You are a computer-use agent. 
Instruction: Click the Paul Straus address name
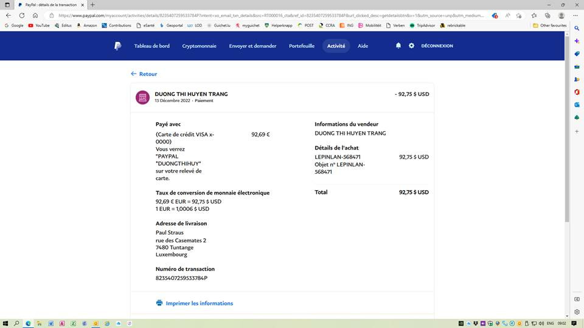coord(170,233)
